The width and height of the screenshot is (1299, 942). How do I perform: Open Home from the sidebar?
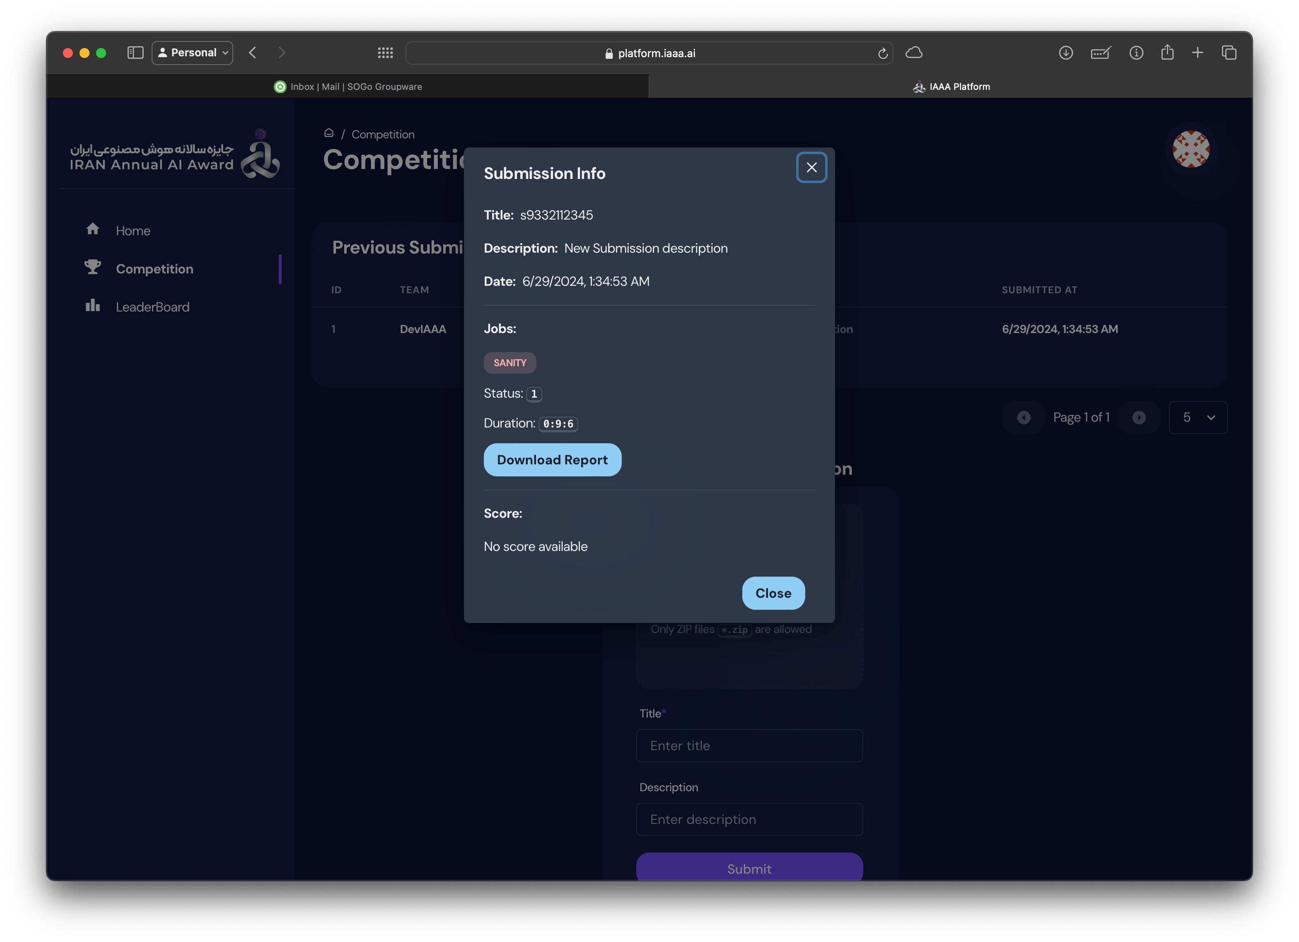[133, 231]
